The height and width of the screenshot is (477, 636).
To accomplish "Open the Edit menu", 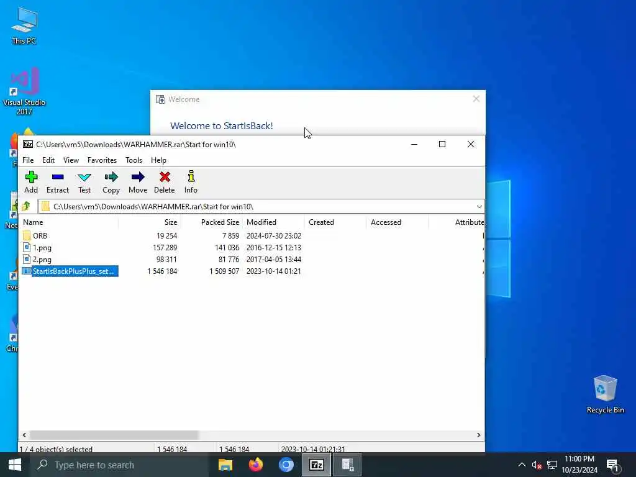I will coord(48,160).
